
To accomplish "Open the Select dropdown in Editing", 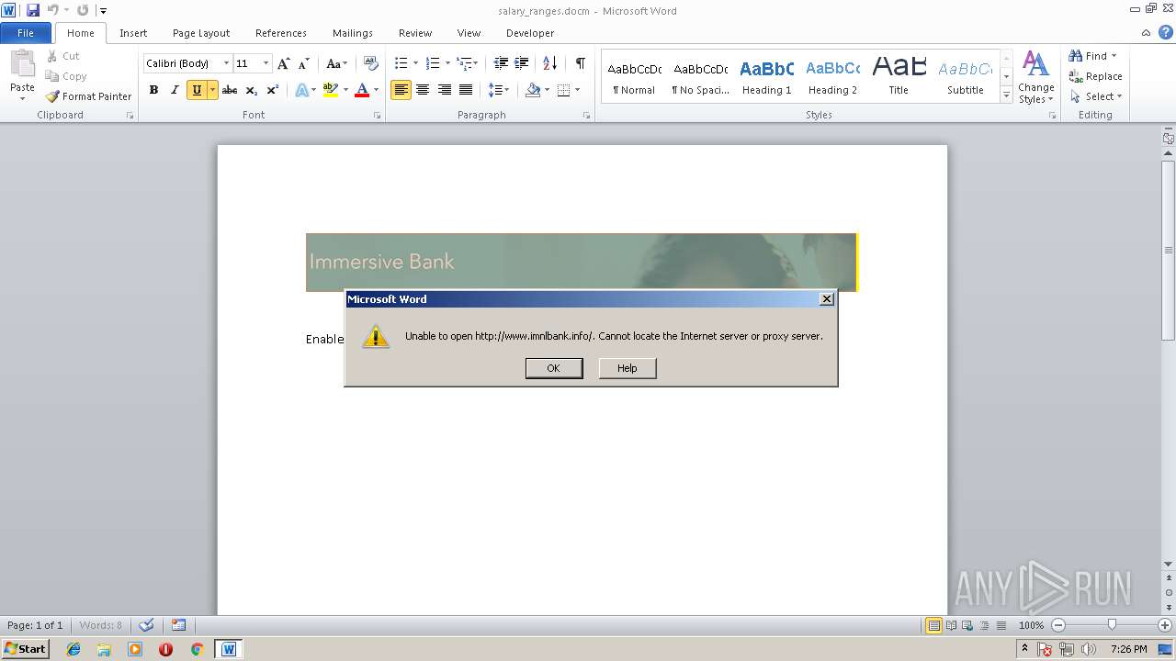I will pos(1097,96).
